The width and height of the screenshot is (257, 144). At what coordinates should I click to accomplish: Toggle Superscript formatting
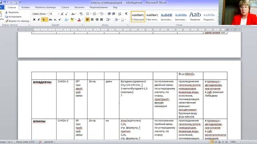59,20
